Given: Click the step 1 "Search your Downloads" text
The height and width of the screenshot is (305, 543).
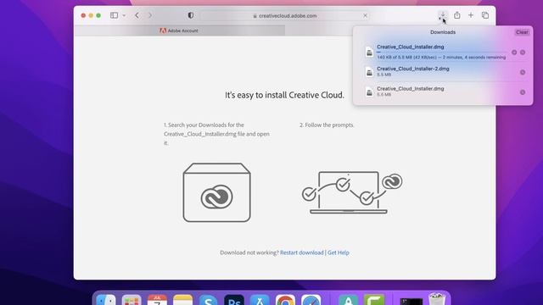Looking at the screenshot, I should click(x=216, y=134).
